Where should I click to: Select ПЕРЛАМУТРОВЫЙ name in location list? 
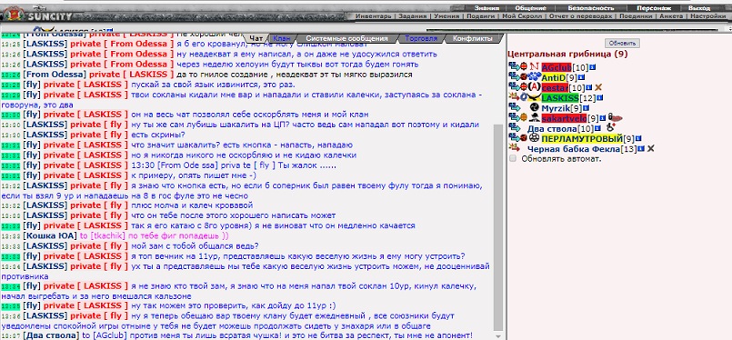[x=582, y=139]
